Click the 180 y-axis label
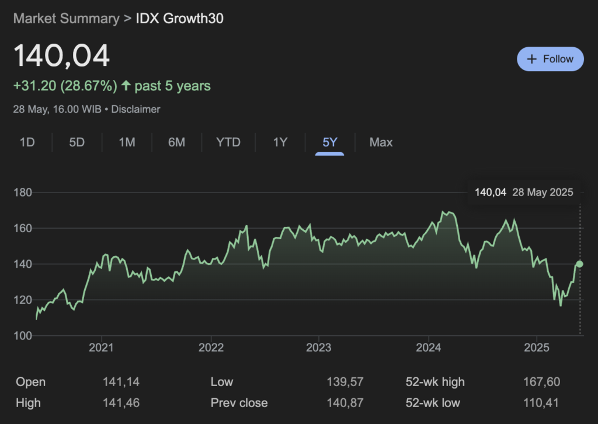 [x=23, y=192]
